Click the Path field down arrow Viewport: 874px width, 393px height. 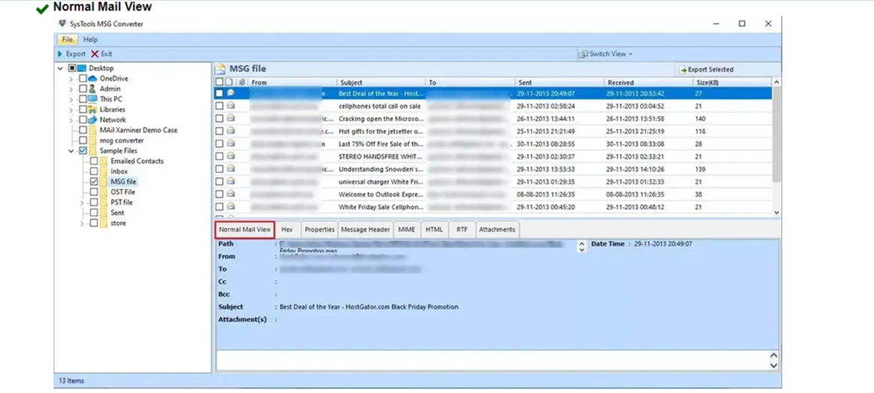click(582, 250)
